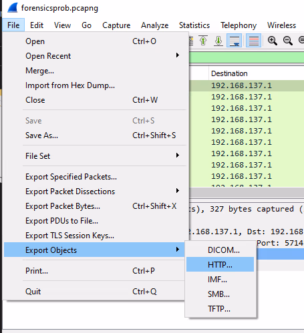
Task: Toggle auto scroll during live capture
Action: tap(235, 41)
